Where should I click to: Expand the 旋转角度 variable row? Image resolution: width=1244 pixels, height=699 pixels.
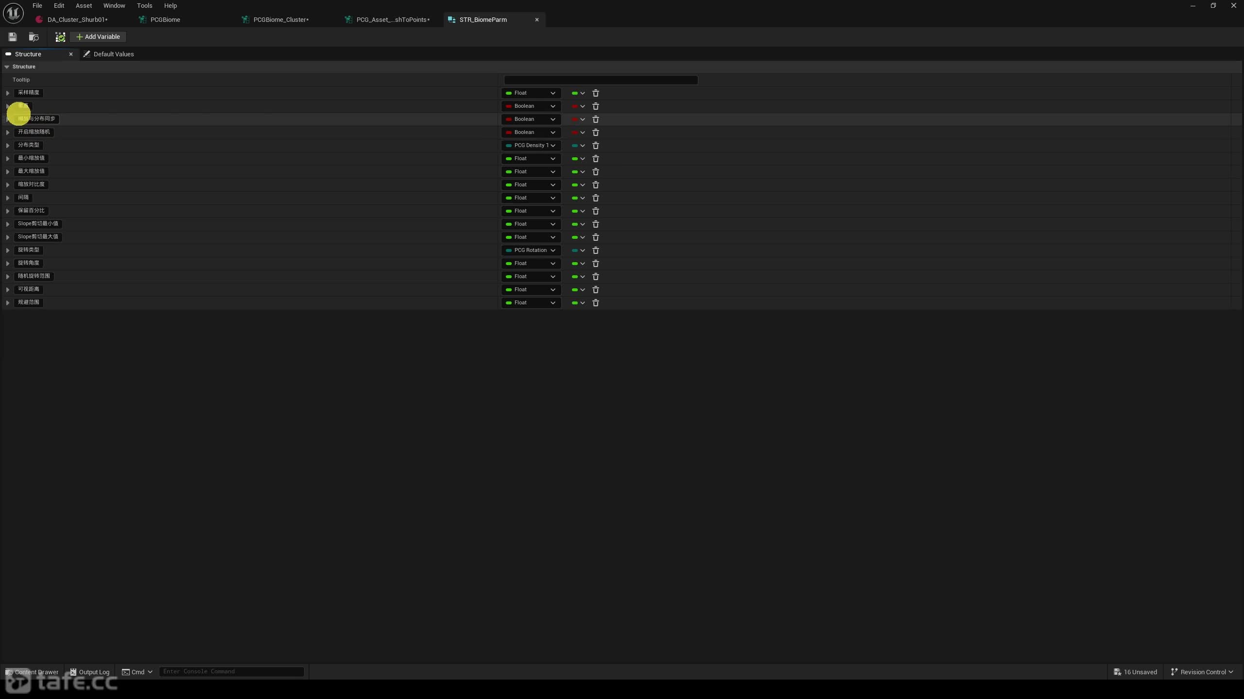8,263
